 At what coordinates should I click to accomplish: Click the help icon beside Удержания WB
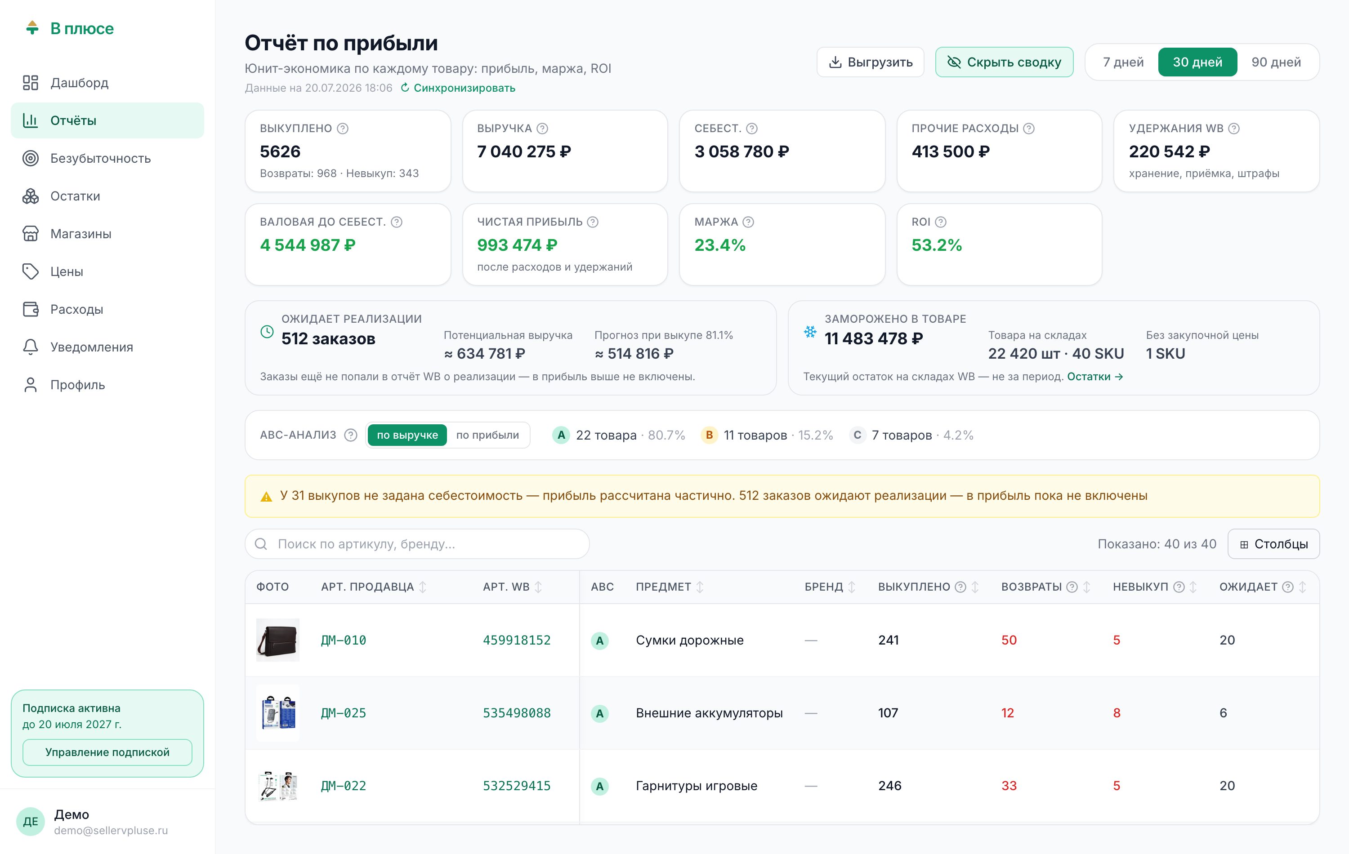click(1233, 128)
